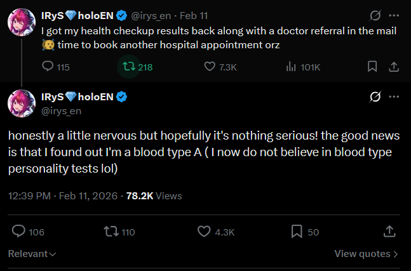Viewport: 411px width, 271px height.
Task: Share the first tweet via upload icon
Action: point(394,67)
